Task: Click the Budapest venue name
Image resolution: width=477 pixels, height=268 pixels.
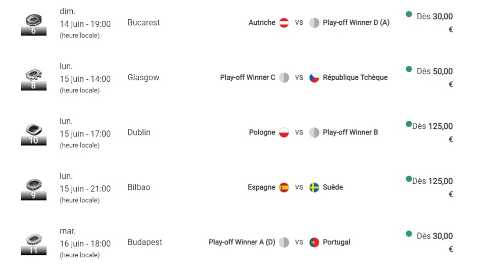Action: coord(145,242)
